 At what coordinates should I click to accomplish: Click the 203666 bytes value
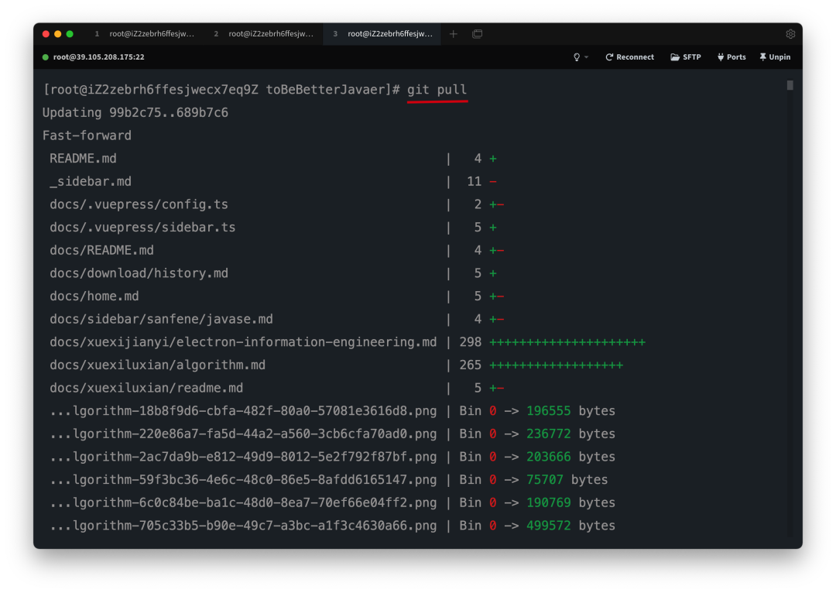click(548, 457)
